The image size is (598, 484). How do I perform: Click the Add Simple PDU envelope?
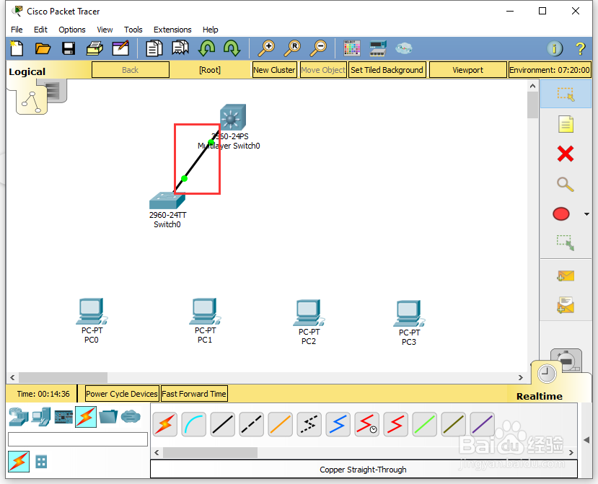(x=566, y=276)
